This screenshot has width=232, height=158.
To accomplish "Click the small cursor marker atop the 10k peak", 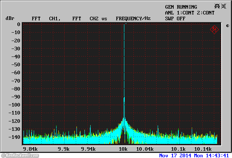I will pyautogui.click(x=125, y=24).
